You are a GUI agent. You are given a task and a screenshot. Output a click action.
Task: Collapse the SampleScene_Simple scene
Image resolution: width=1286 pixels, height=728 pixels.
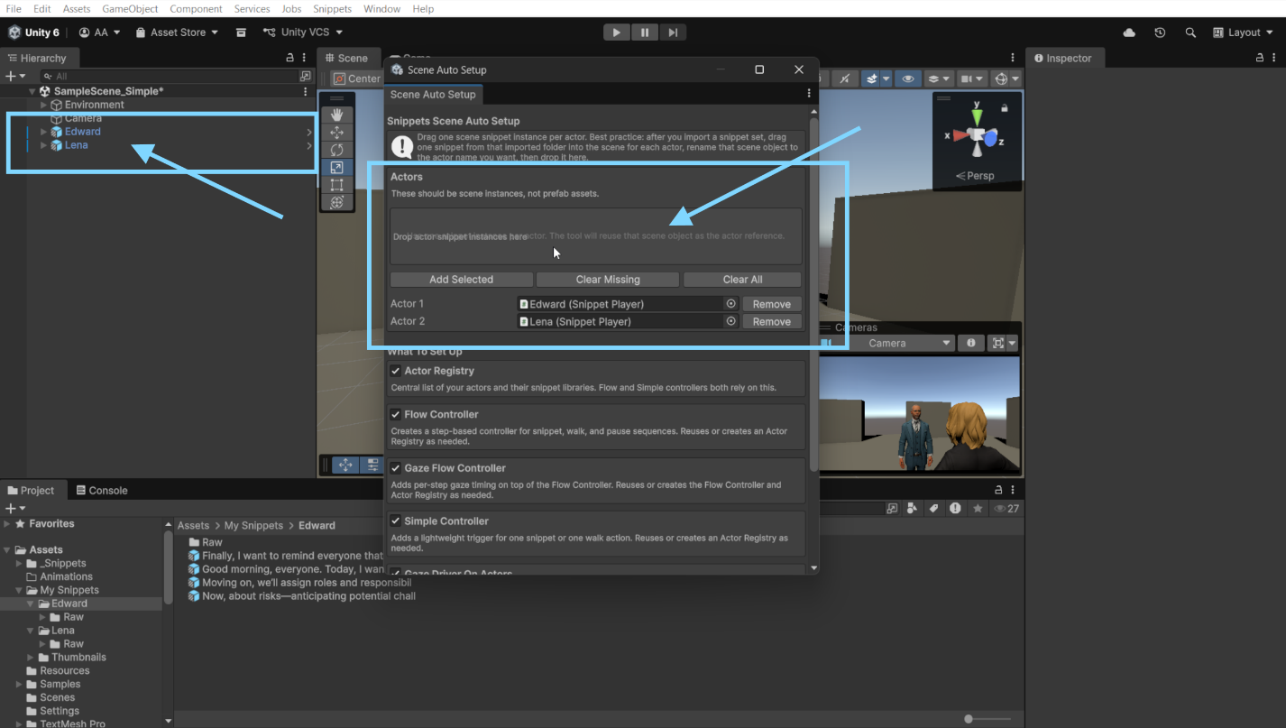32,91
